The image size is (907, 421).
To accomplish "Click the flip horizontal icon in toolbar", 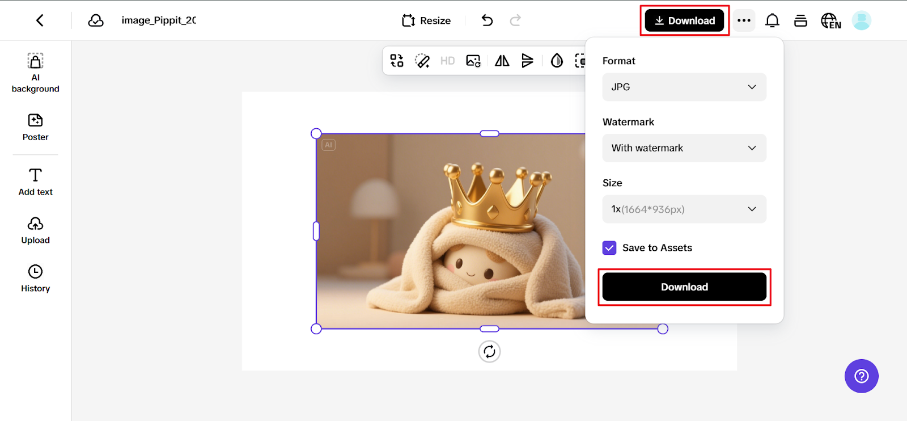I will click(502, 61).
